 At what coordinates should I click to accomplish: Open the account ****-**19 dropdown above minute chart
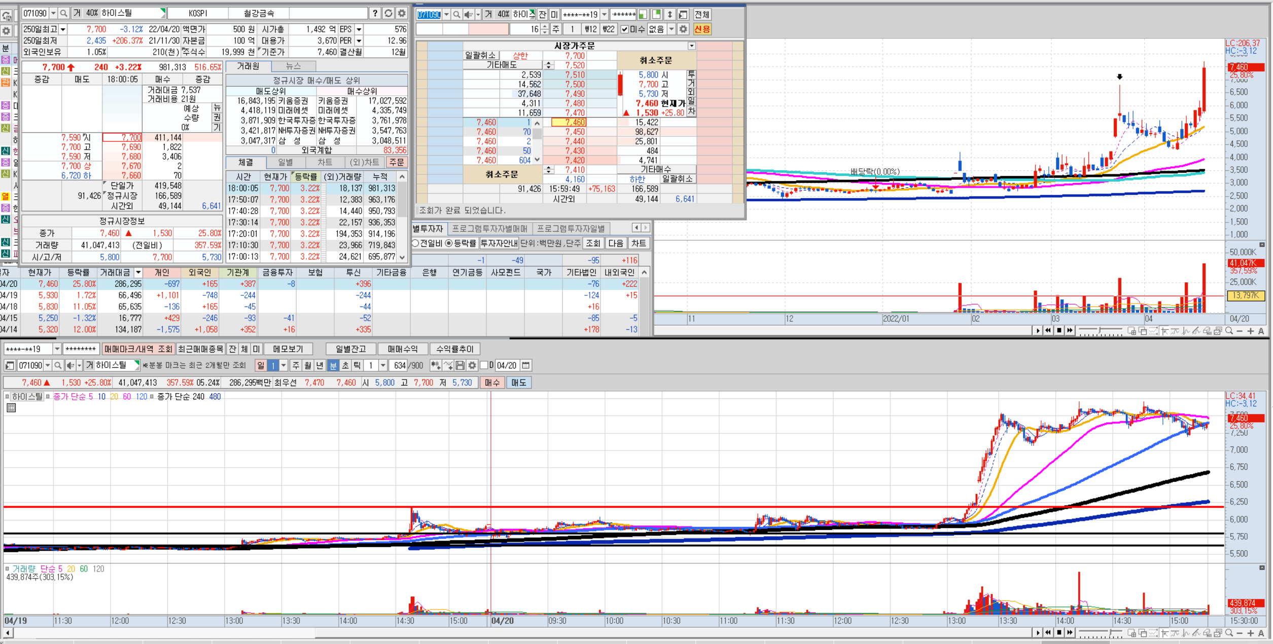point(57,349)
